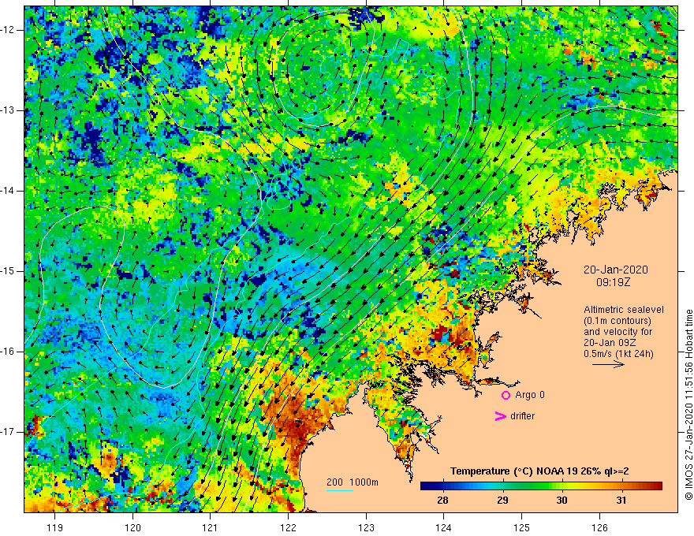Click the velocity scale arrow in legend
The height and width of the screenshot is (536, 694).
point(609,364)
